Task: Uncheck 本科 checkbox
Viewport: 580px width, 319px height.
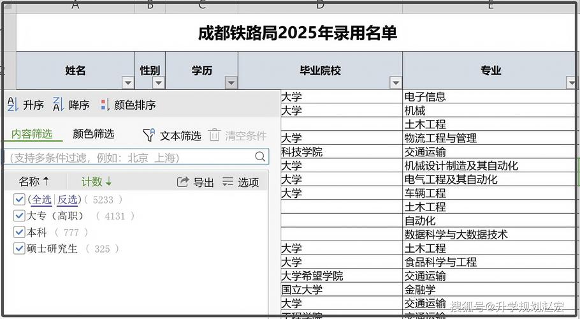Action: coord(19,232)
